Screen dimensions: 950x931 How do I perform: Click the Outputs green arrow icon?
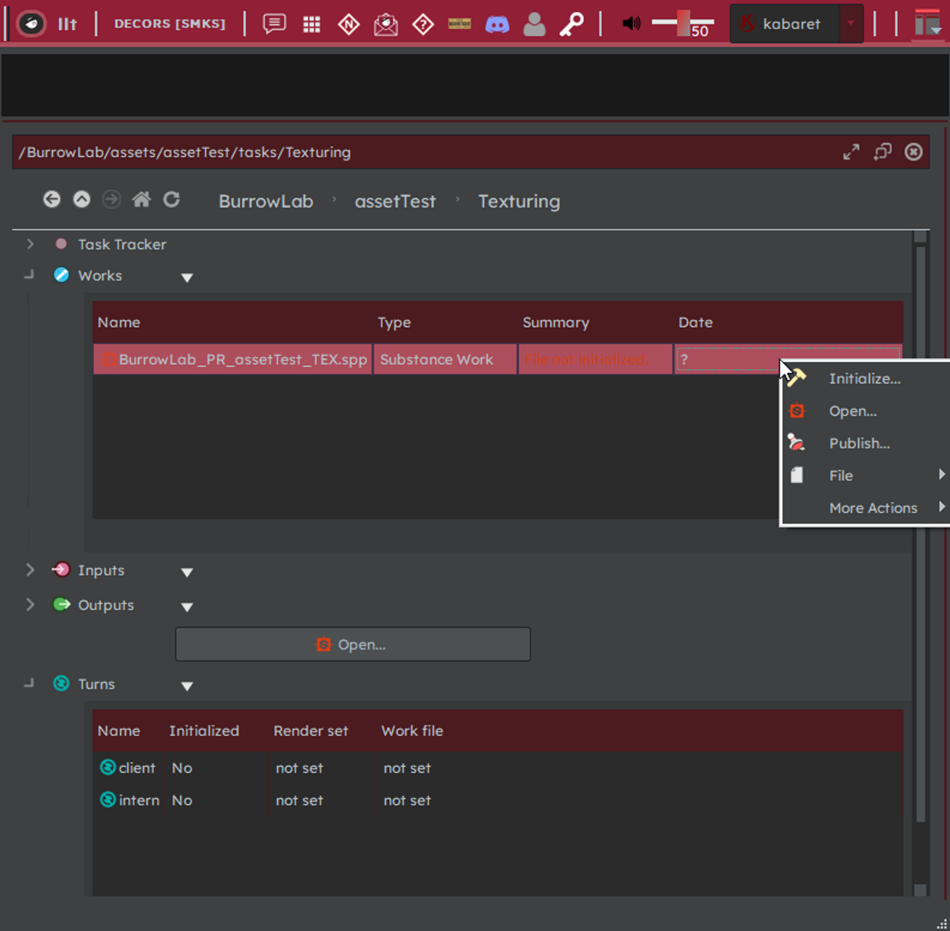click(61, 604)
